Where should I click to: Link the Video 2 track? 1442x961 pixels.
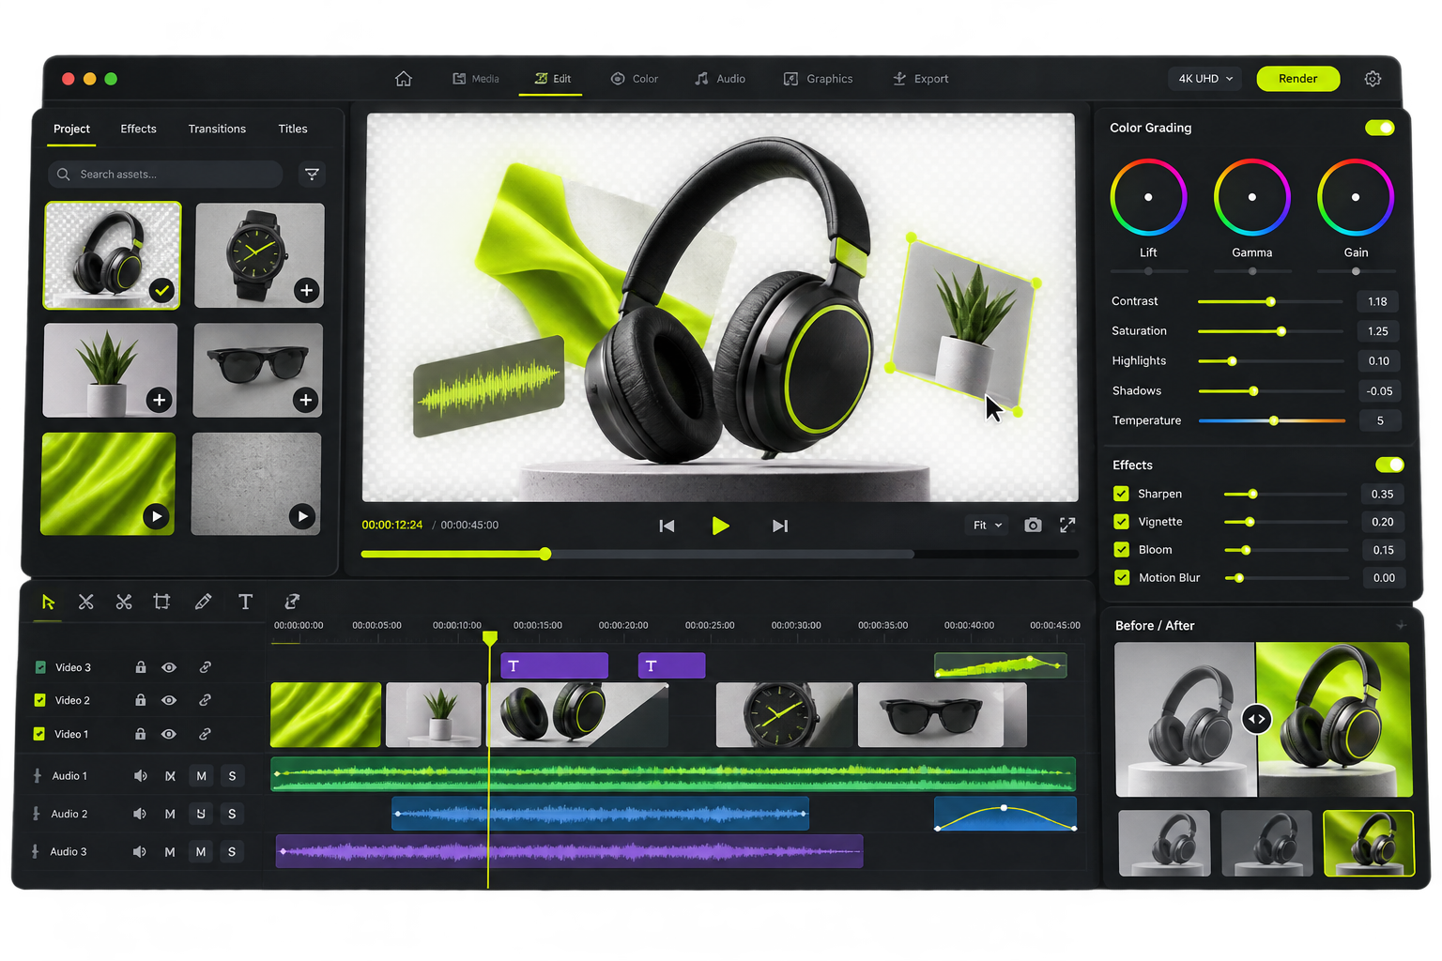point(205,700)
